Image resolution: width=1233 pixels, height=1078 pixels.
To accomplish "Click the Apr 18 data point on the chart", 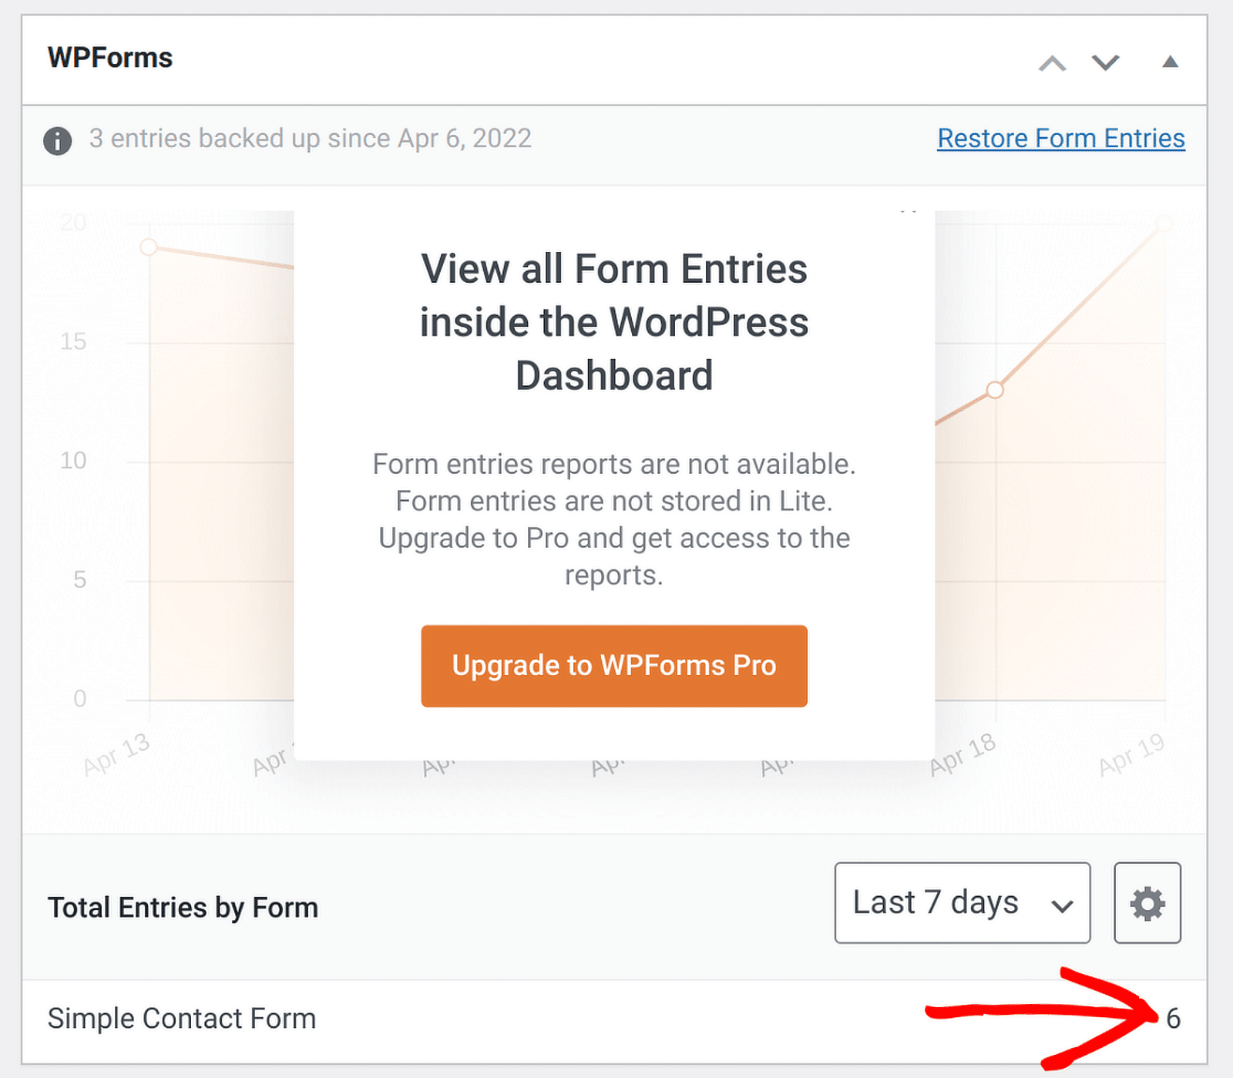I will click(995, 391).
